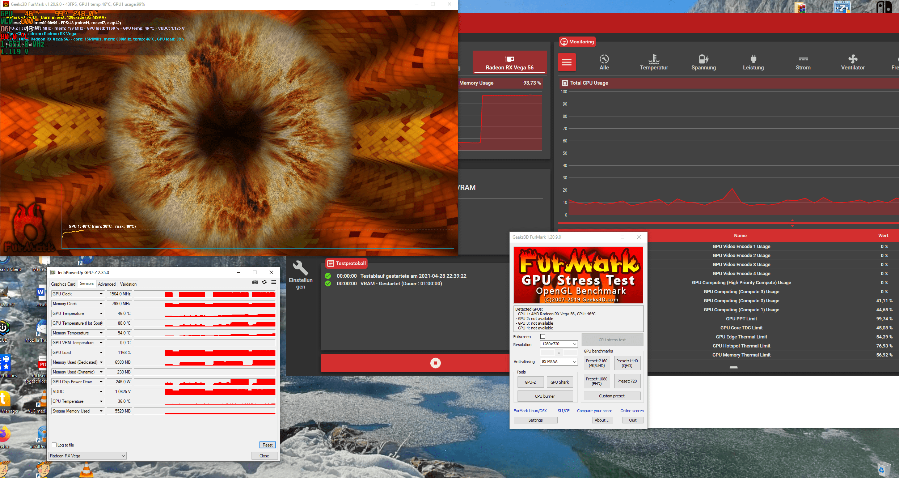Quit FurMark using Quit button
The width and height of the screenshot is (899, 478).
(633, 420)
